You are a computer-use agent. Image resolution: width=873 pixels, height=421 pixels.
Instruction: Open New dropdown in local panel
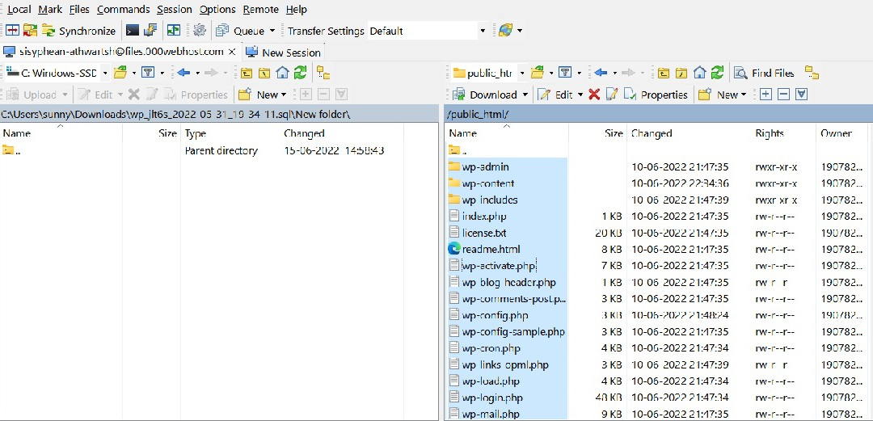[262, 95]
